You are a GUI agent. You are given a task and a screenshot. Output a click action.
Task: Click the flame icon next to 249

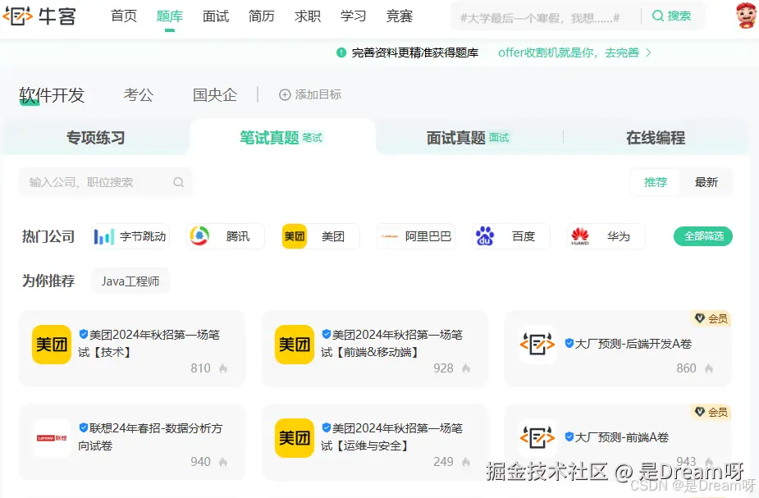[x=466, y=462]
